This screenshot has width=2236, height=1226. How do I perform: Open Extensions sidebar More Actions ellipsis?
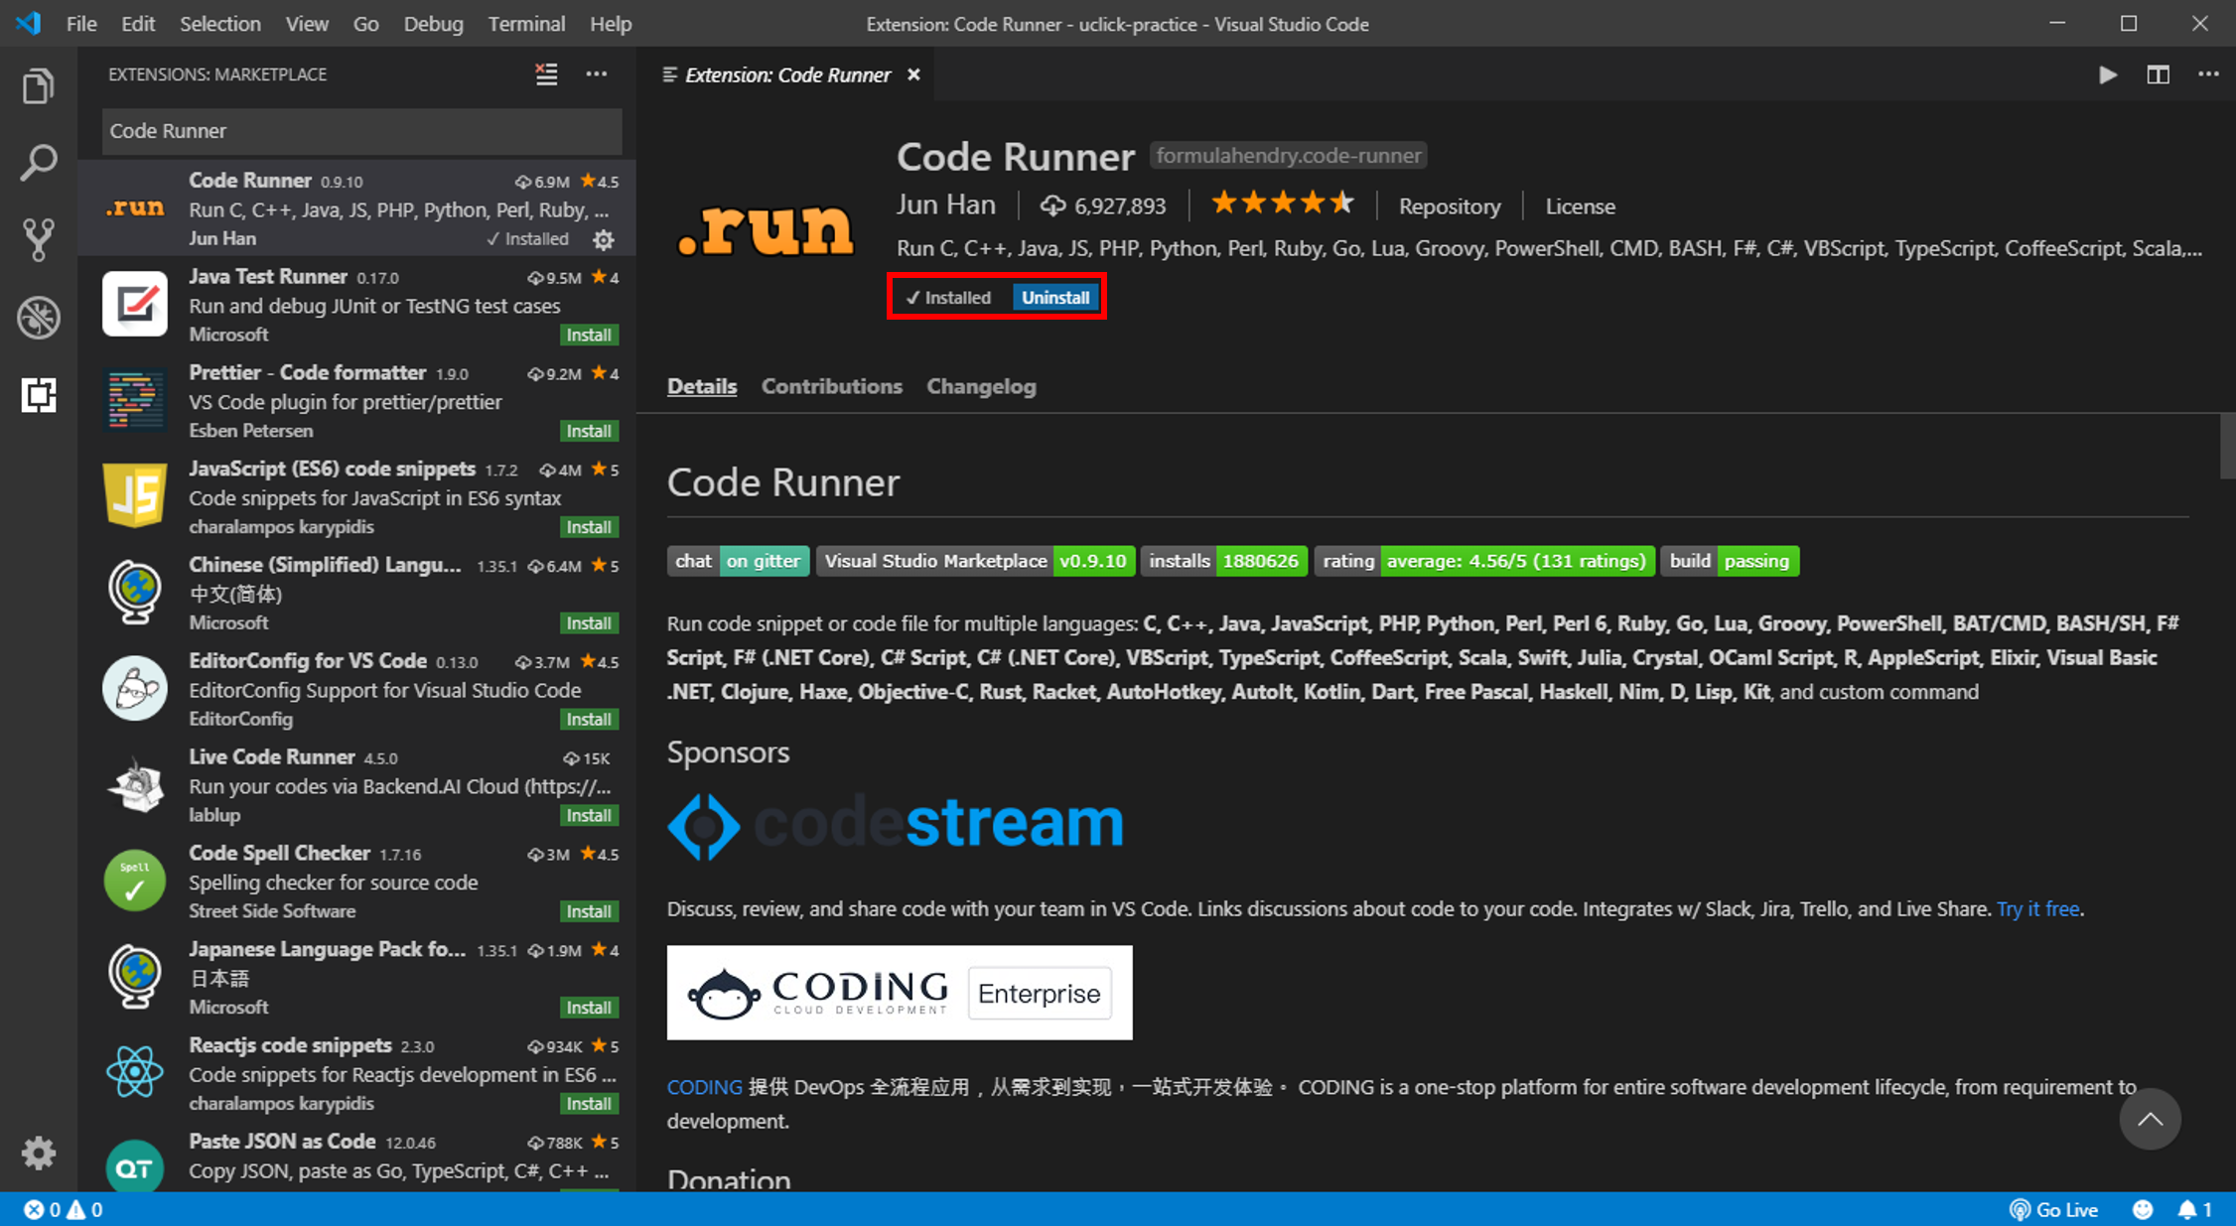pyautogui.click(x=596, y=74)
